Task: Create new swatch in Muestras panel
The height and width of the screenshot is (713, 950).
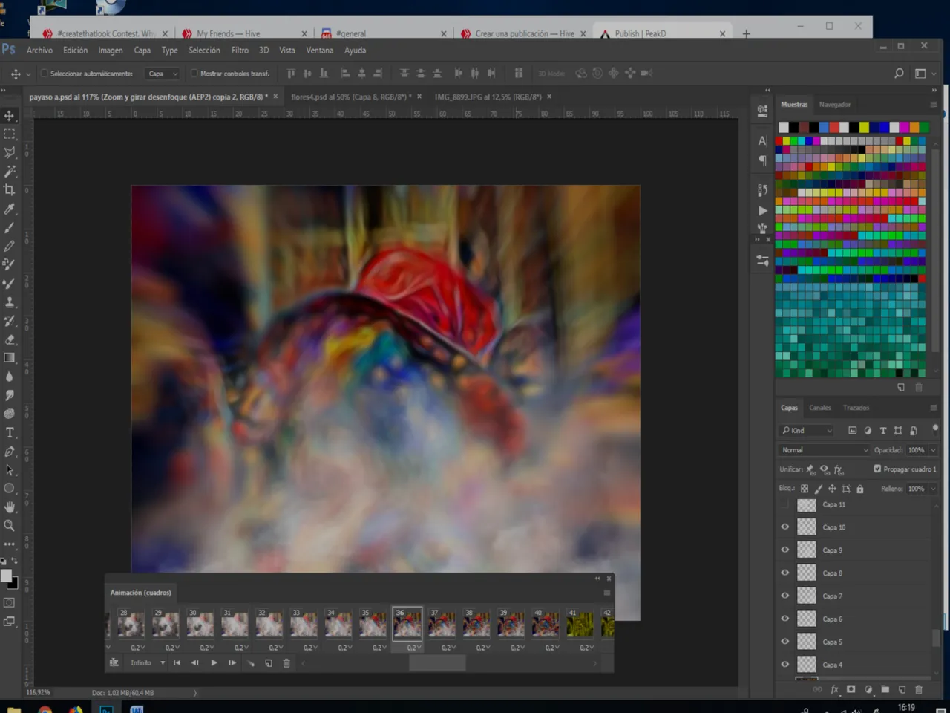Action: (901, 388)
